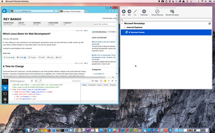This screenshot has height=133, width=215.
Task: Expand the head node in DOM tree
Action: coord(13,92)
